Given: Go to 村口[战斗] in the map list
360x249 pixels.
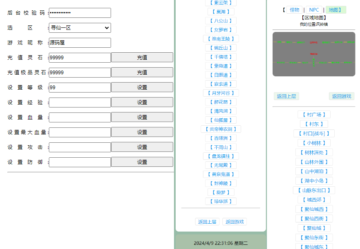Looking at the screenshot, I should coord(314,134).
